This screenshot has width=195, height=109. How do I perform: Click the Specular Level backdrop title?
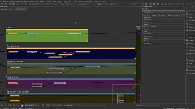point(15,61)
